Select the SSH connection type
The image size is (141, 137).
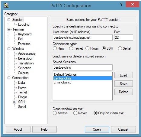104,48
